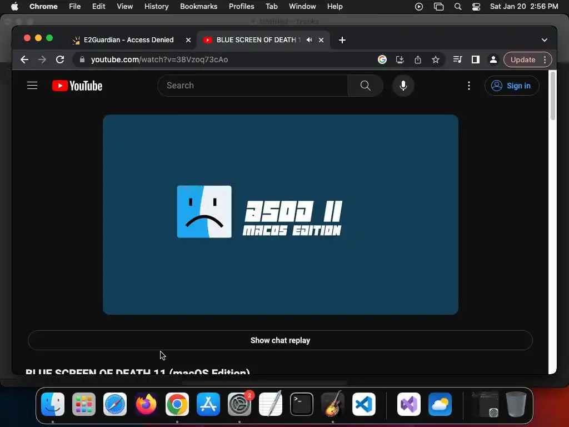Open the Edit menu
Viewport: 569px width, 427px height.
[x=99, y=7]
